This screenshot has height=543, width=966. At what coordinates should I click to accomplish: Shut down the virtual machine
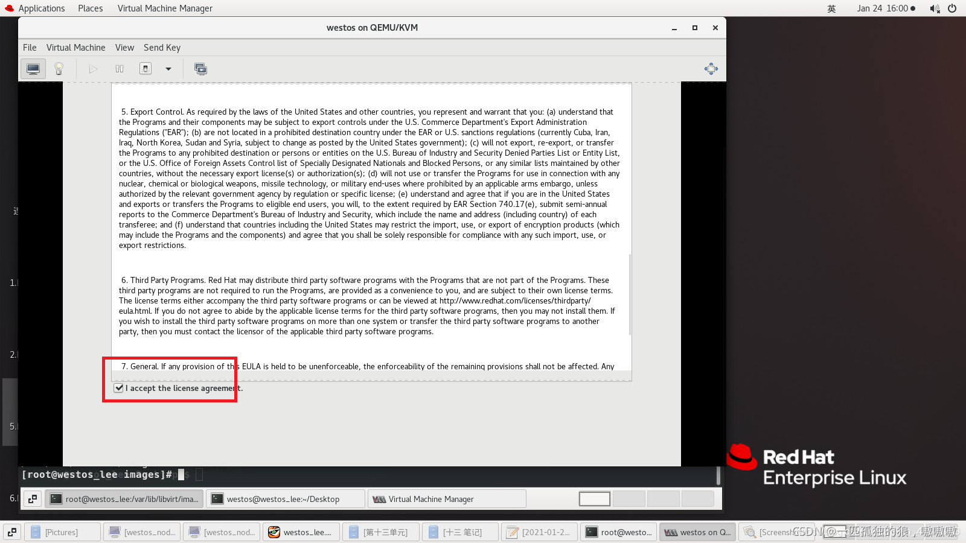tap(146, 69)
